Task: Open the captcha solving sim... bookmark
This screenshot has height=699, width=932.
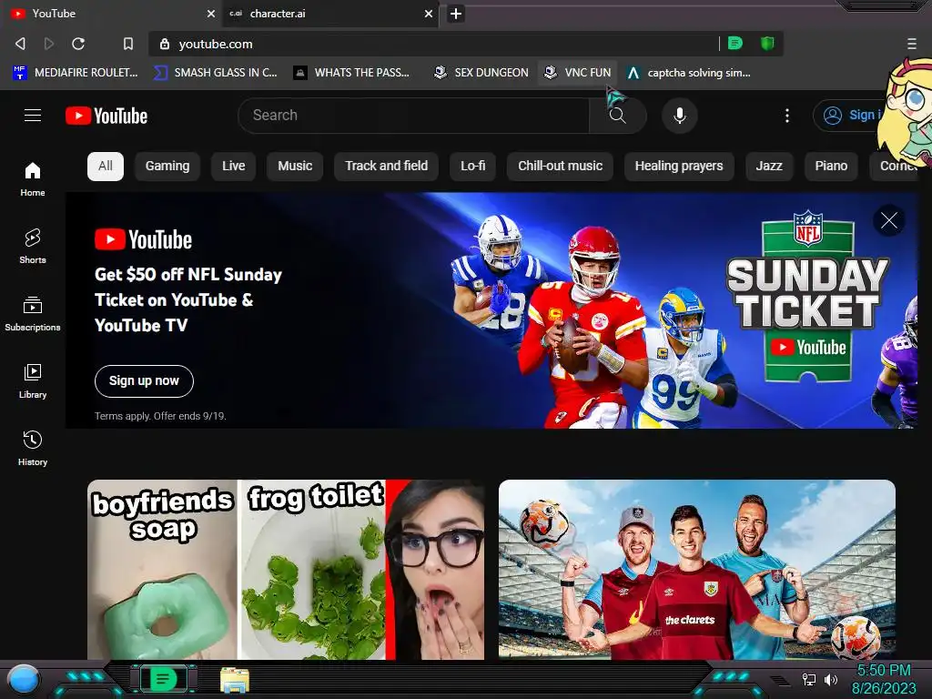Action: (688, 73)
